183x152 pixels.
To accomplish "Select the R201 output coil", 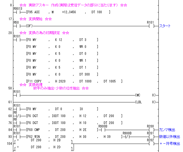I will (150, 136).
